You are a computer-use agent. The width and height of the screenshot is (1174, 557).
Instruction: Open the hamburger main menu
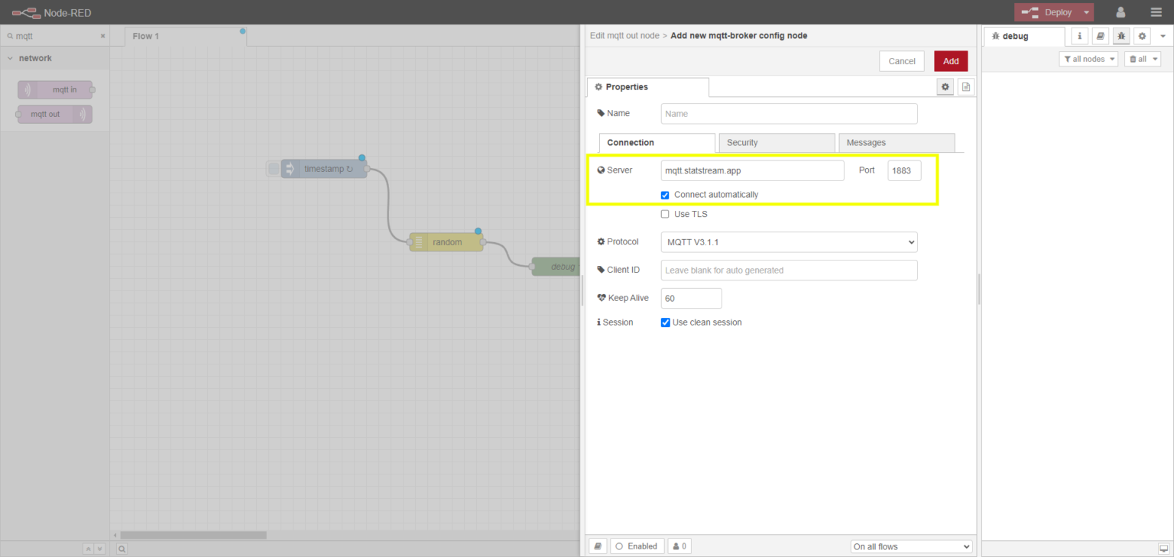coord(1156,12)
